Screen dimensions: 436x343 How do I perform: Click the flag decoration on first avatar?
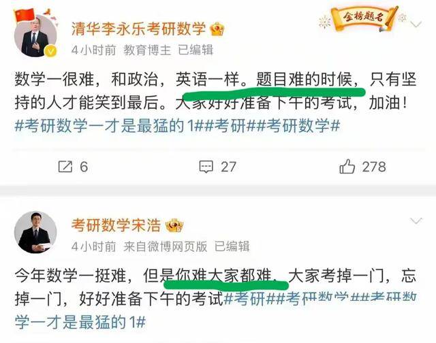coord(25,16)
